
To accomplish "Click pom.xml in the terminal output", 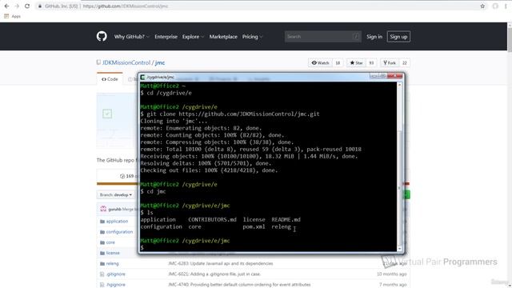I will [254, 226].
